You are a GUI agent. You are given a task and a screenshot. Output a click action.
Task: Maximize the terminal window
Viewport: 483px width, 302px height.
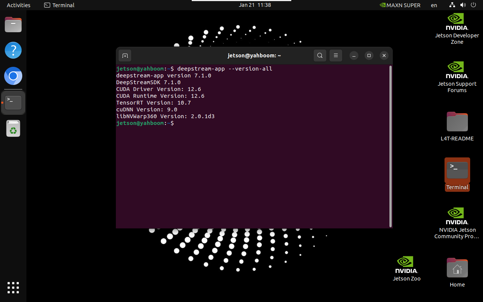(x=369, y=56)
